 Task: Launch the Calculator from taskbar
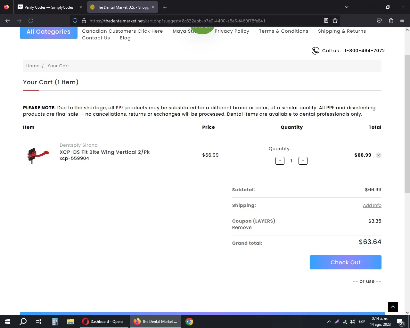(x=55, y=322)
